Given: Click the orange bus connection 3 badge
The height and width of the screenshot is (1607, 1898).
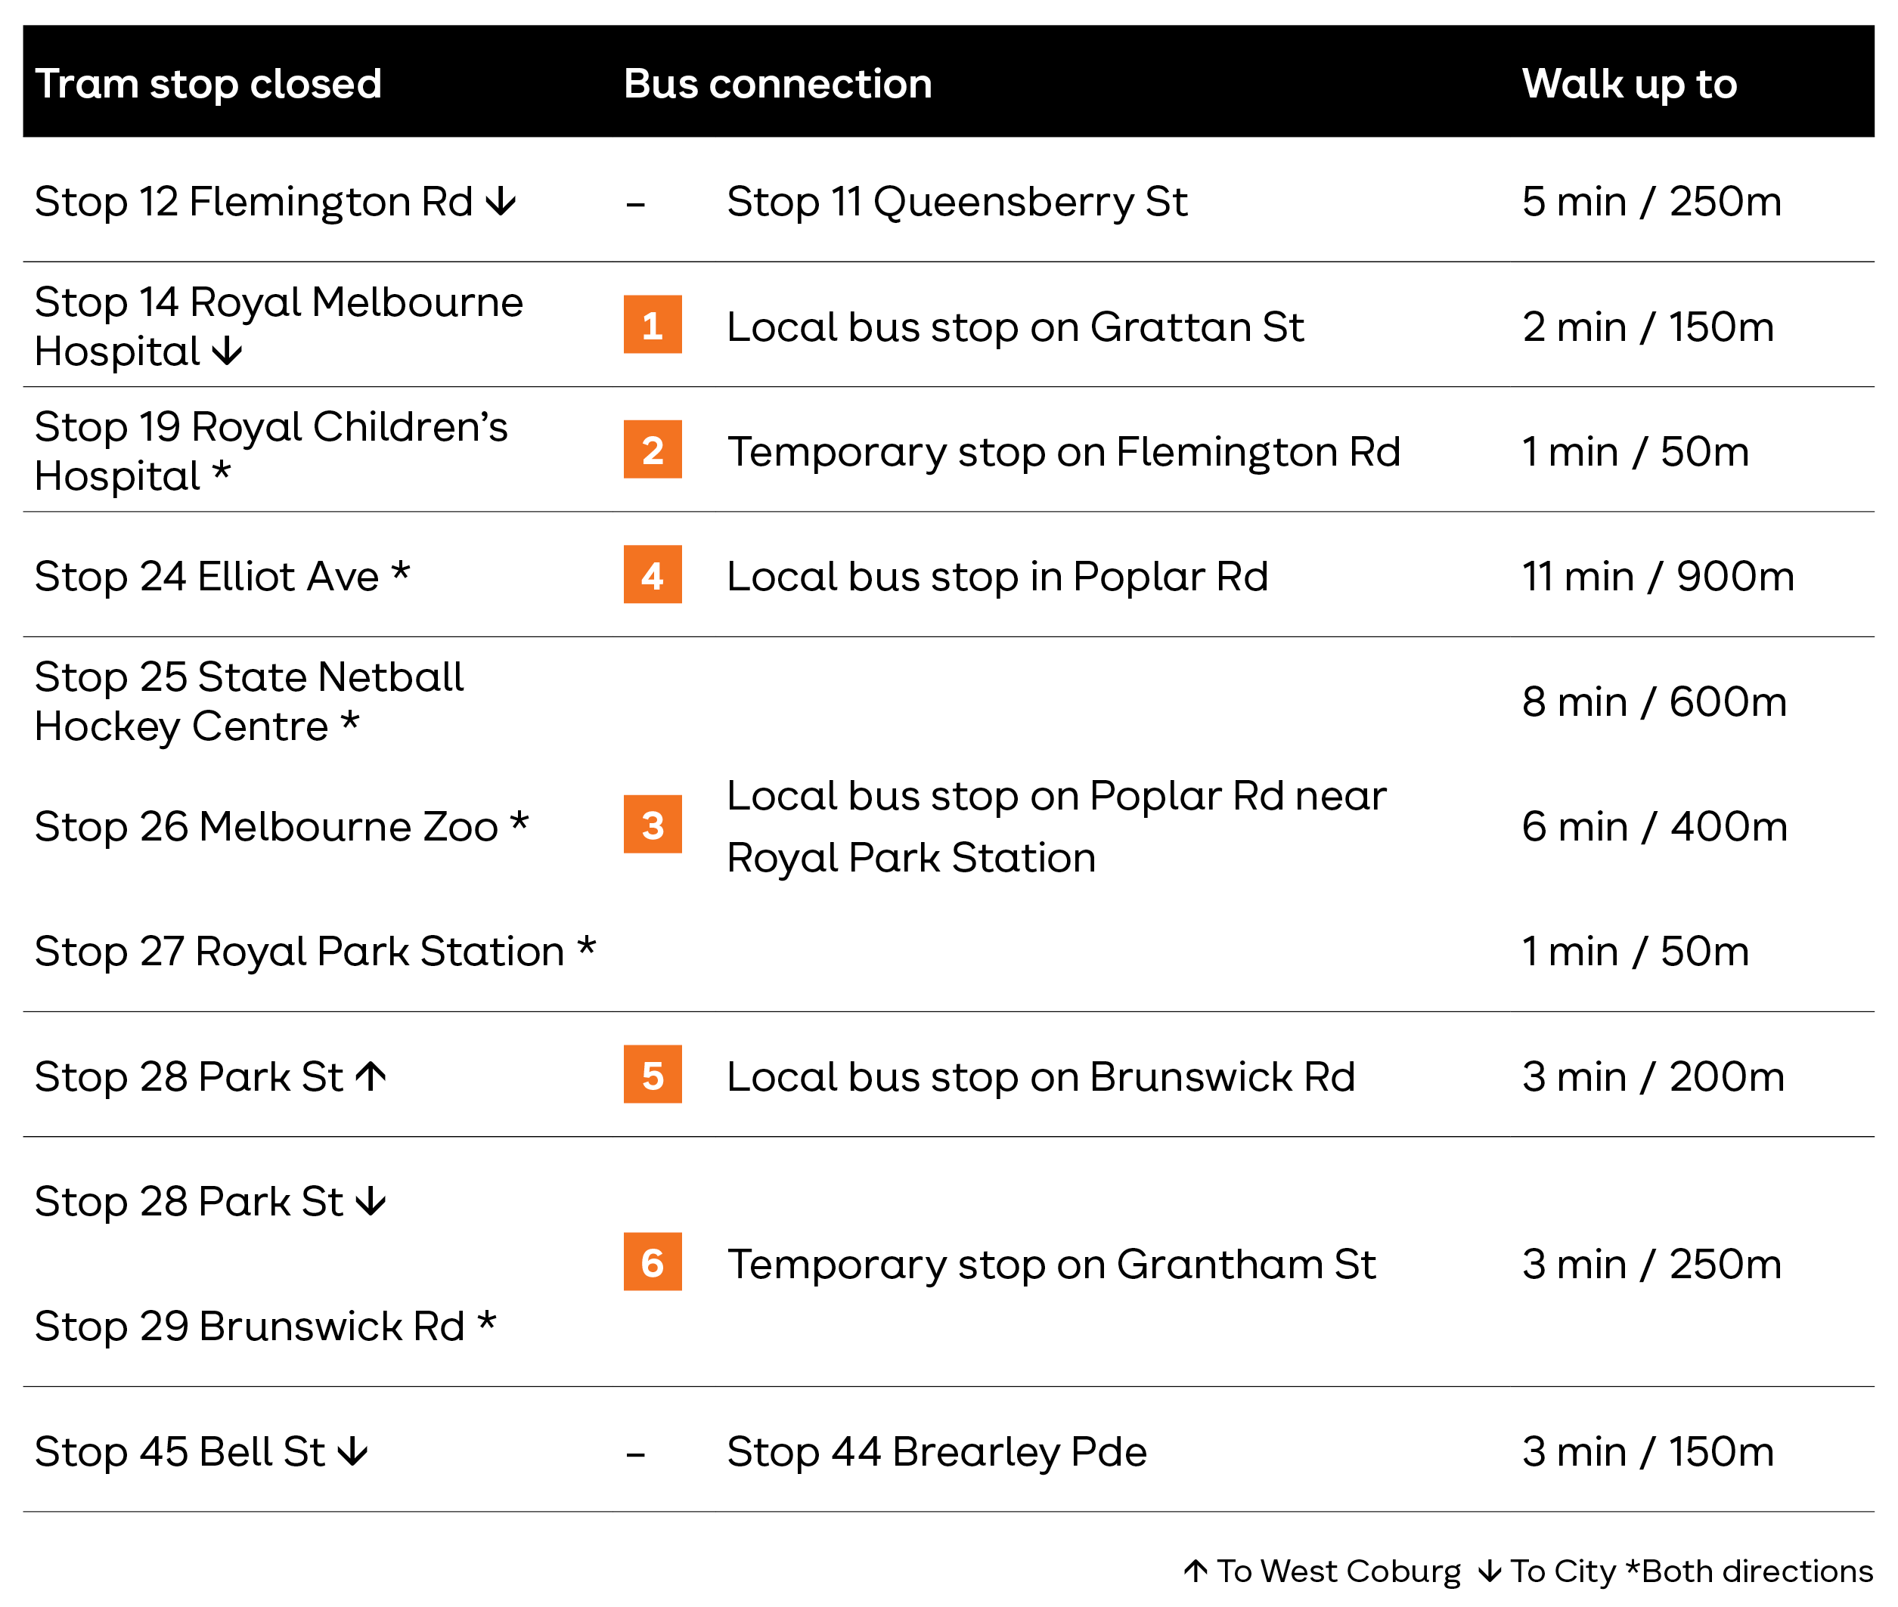Looking at the screenshot, I should point(653,825).
